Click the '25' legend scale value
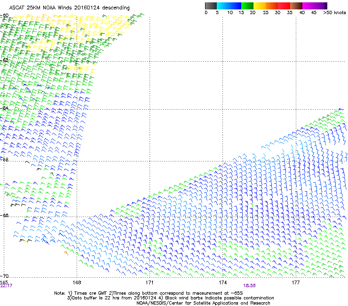348x306 pixels. (266, 13)
